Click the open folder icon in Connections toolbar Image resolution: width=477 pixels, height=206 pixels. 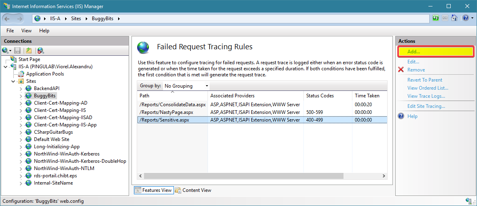pos(29,50)
